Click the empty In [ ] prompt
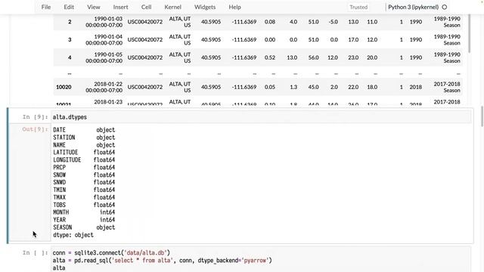Image resolution: width=484 pixels, height=272 pixels. [35, 253]
